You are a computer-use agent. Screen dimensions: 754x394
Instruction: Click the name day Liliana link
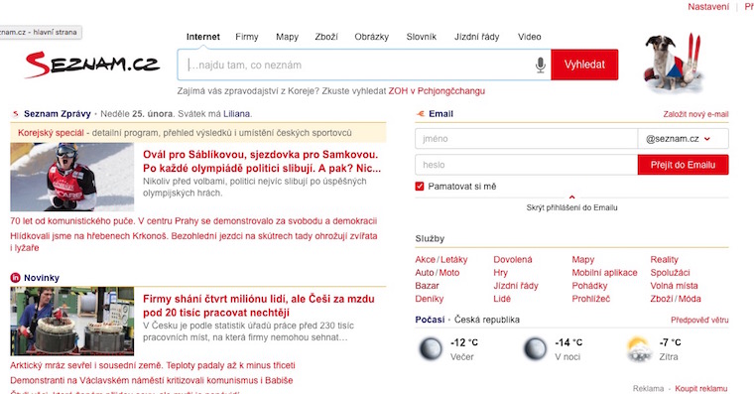(x=236, y=114)
